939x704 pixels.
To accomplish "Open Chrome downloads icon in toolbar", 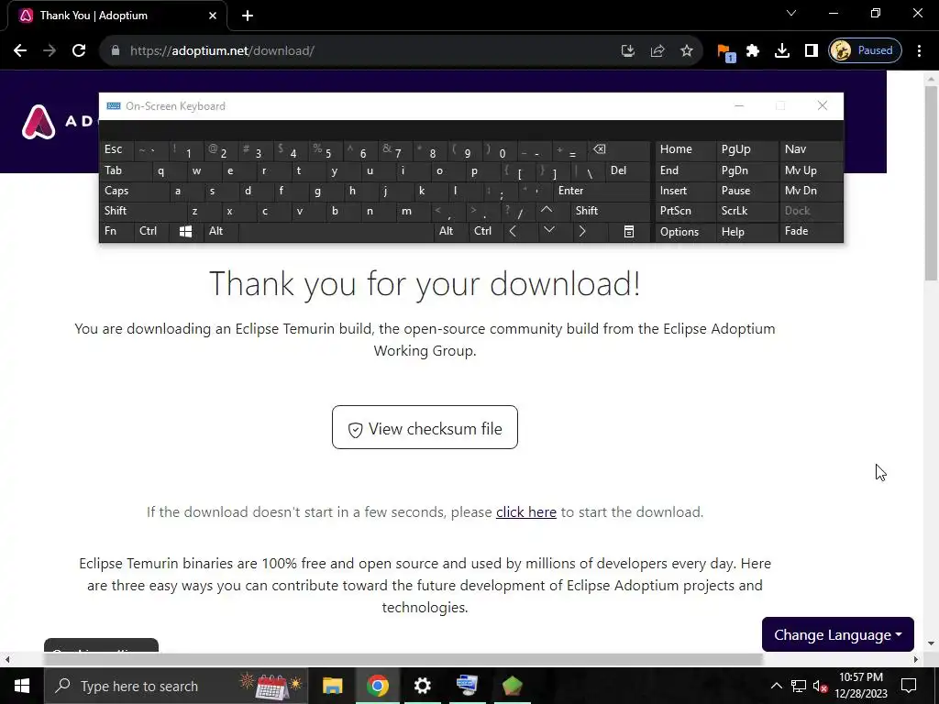I will pyautogui.click(x=781, y=50).
